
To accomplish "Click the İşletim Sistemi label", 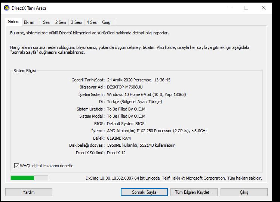I will click(92, 94).
